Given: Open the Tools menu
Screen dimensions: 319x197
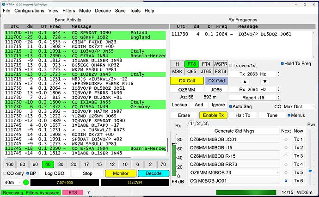Looking at the screenshot, I should (135, 11).
